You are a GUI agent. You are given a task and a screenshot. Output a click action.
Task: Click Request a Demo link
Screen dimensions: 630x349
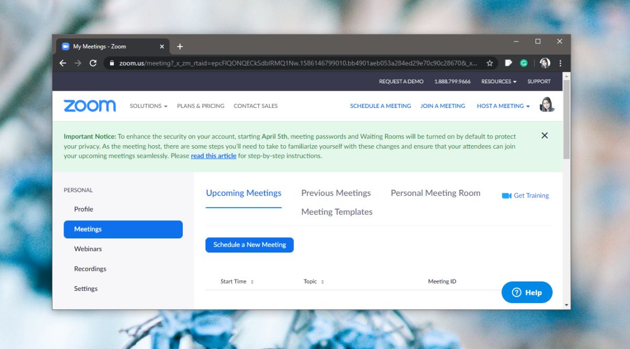[x=401, y=81]
